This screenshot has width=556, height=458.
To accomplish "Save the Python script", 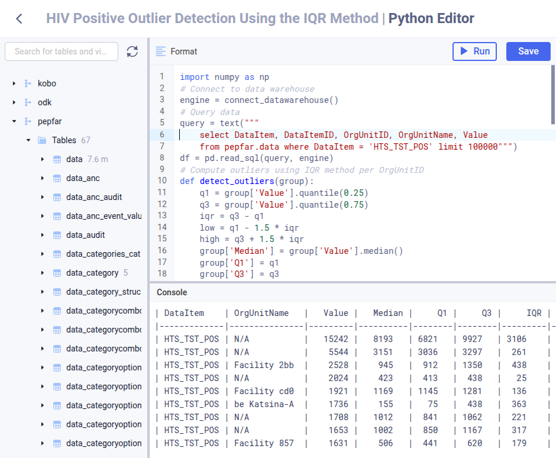I will (x=528, y=51).
